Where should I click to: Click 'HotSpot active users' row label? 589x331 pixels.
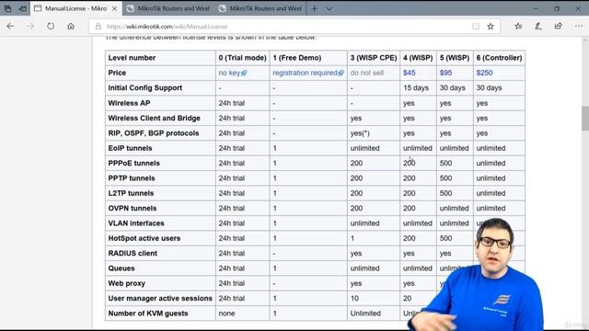[144, 238]
